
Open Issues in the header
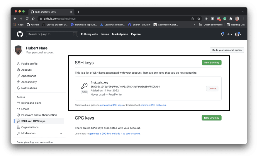tap(105, 34)
